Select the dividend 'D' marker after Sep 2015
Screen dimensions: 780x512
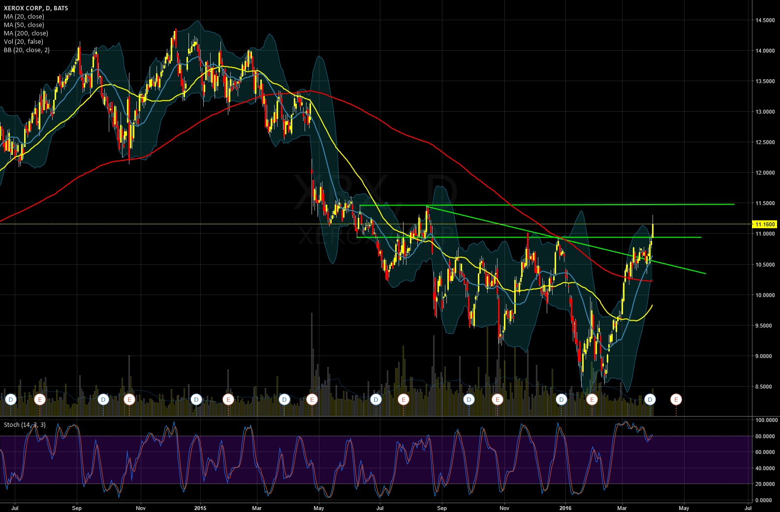coord(469,399)
